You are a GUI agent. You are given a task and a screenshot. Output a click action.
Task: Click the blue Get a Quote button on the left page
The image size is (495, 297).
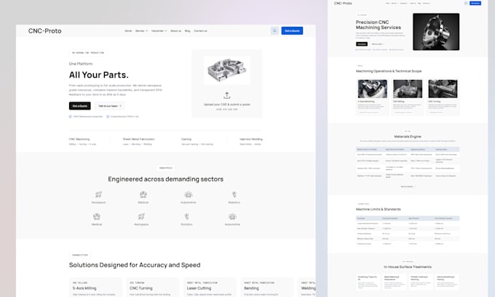(292, 31)
